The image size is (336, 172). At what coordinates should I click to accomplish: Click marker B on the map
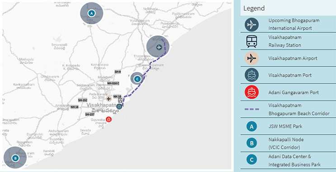pyautogui.click(x=15, y=159)
